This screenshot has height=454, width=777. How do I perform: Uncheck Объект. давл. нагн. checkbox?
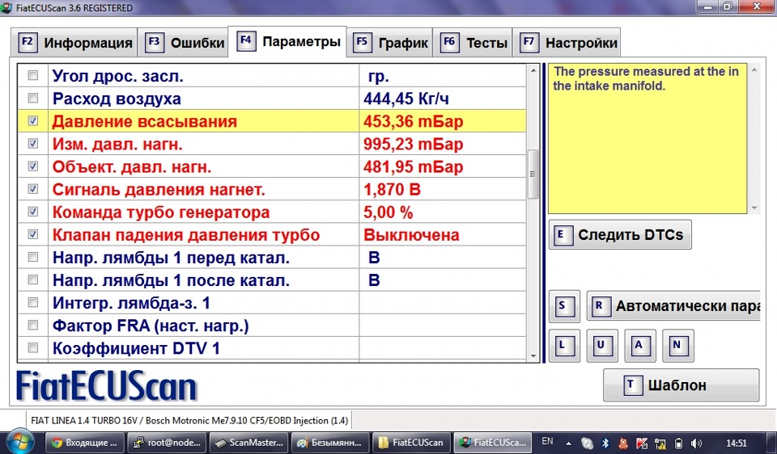32,166
